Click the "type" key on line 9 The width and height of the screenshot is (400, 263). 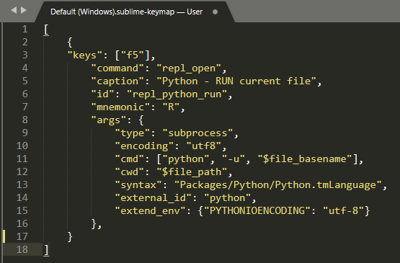tap(133, 133)
